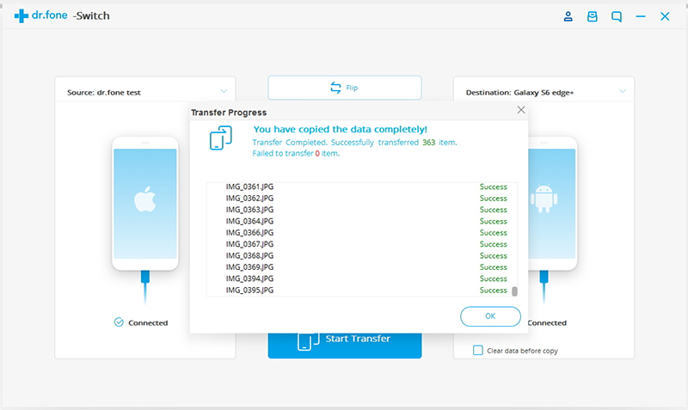Viewport: 688px width, 410px height.
Task: Select IMG_0366.JPG entry
Action: click(x=249, y=233)
